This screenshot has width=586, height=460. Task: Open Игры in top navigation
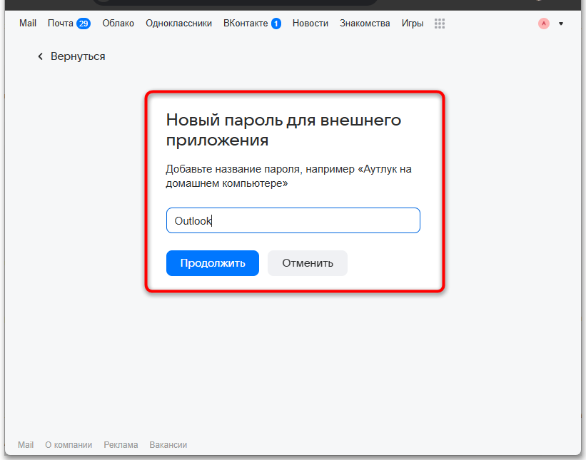click(413, 23)
